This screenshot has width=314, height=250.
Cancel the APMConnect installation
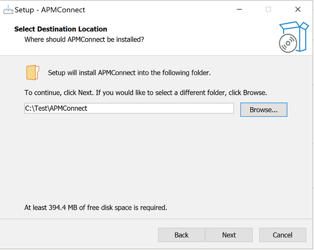tap(283, 235)
